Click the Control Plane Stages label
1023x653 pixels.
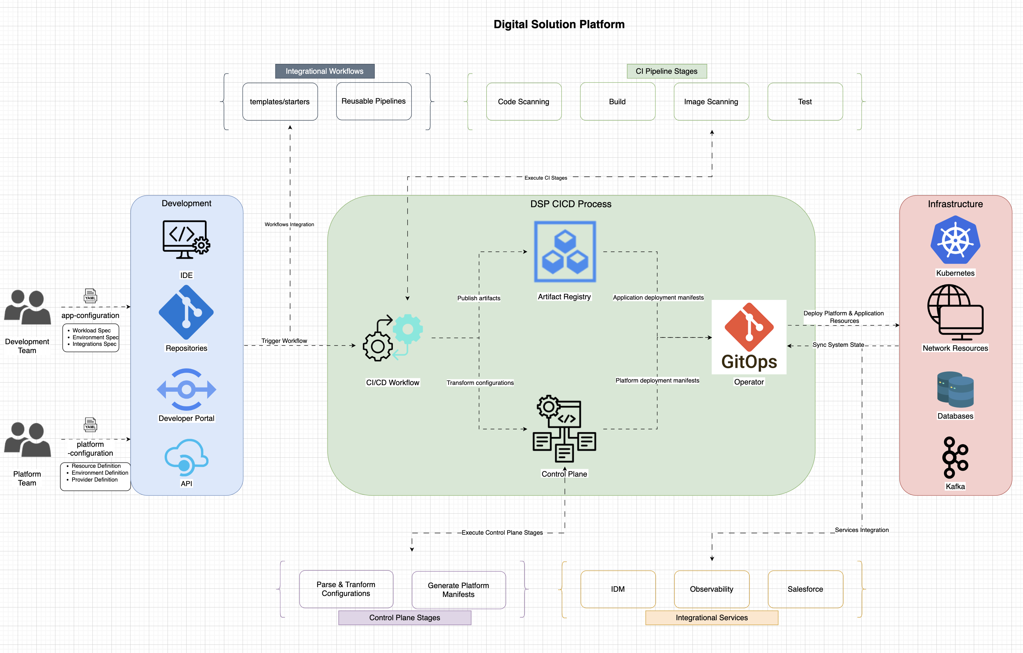[405, 618]
